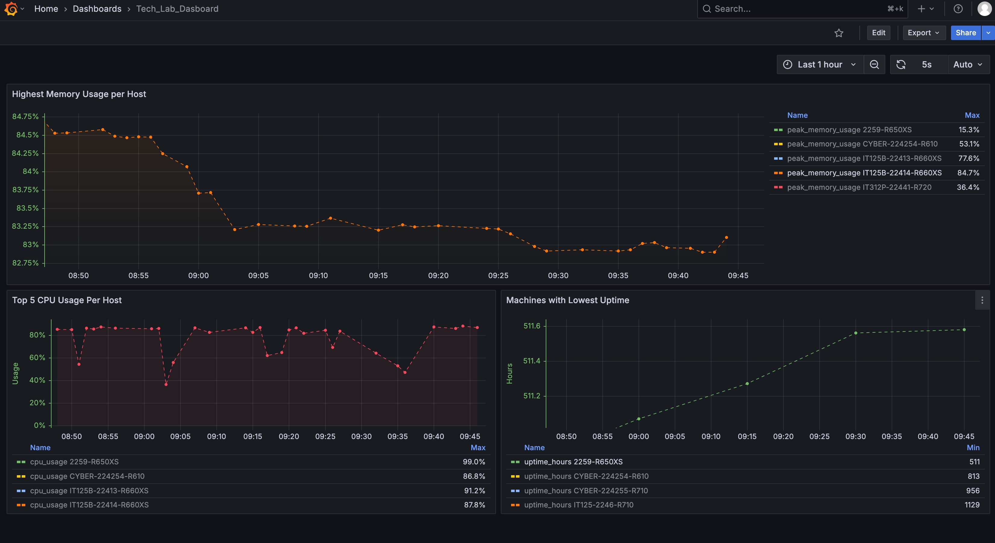Expand the Share button dropdown arrow

coord(988,33)
